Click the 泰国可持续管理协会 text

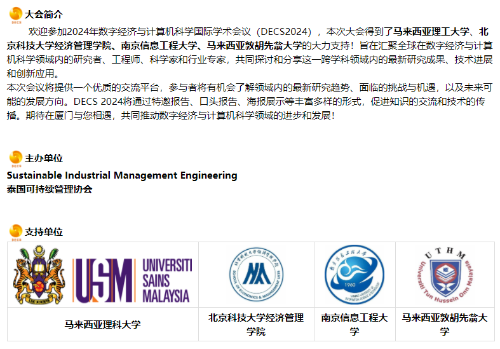(50, 189)
